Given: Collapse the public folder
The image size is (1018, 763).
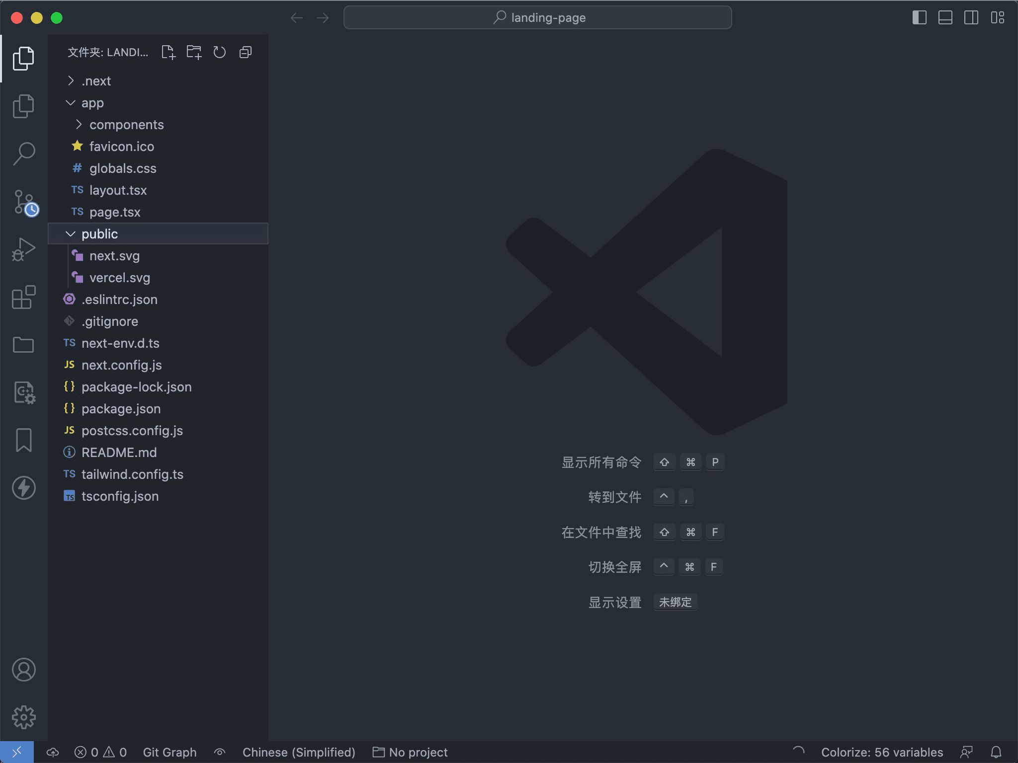Looking at the screenshot, I should pos(158,234).
